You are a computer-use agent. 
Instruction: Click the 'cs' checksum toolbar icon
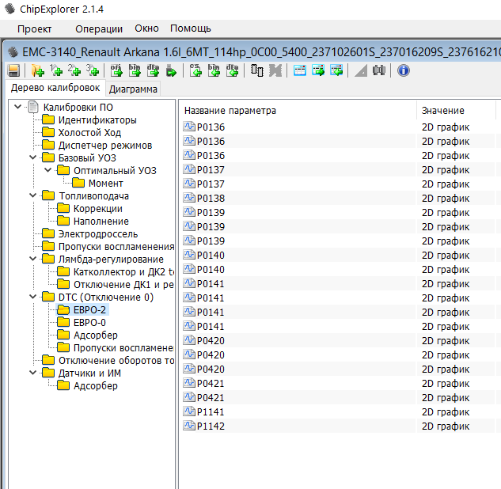(x=195, y=70)
